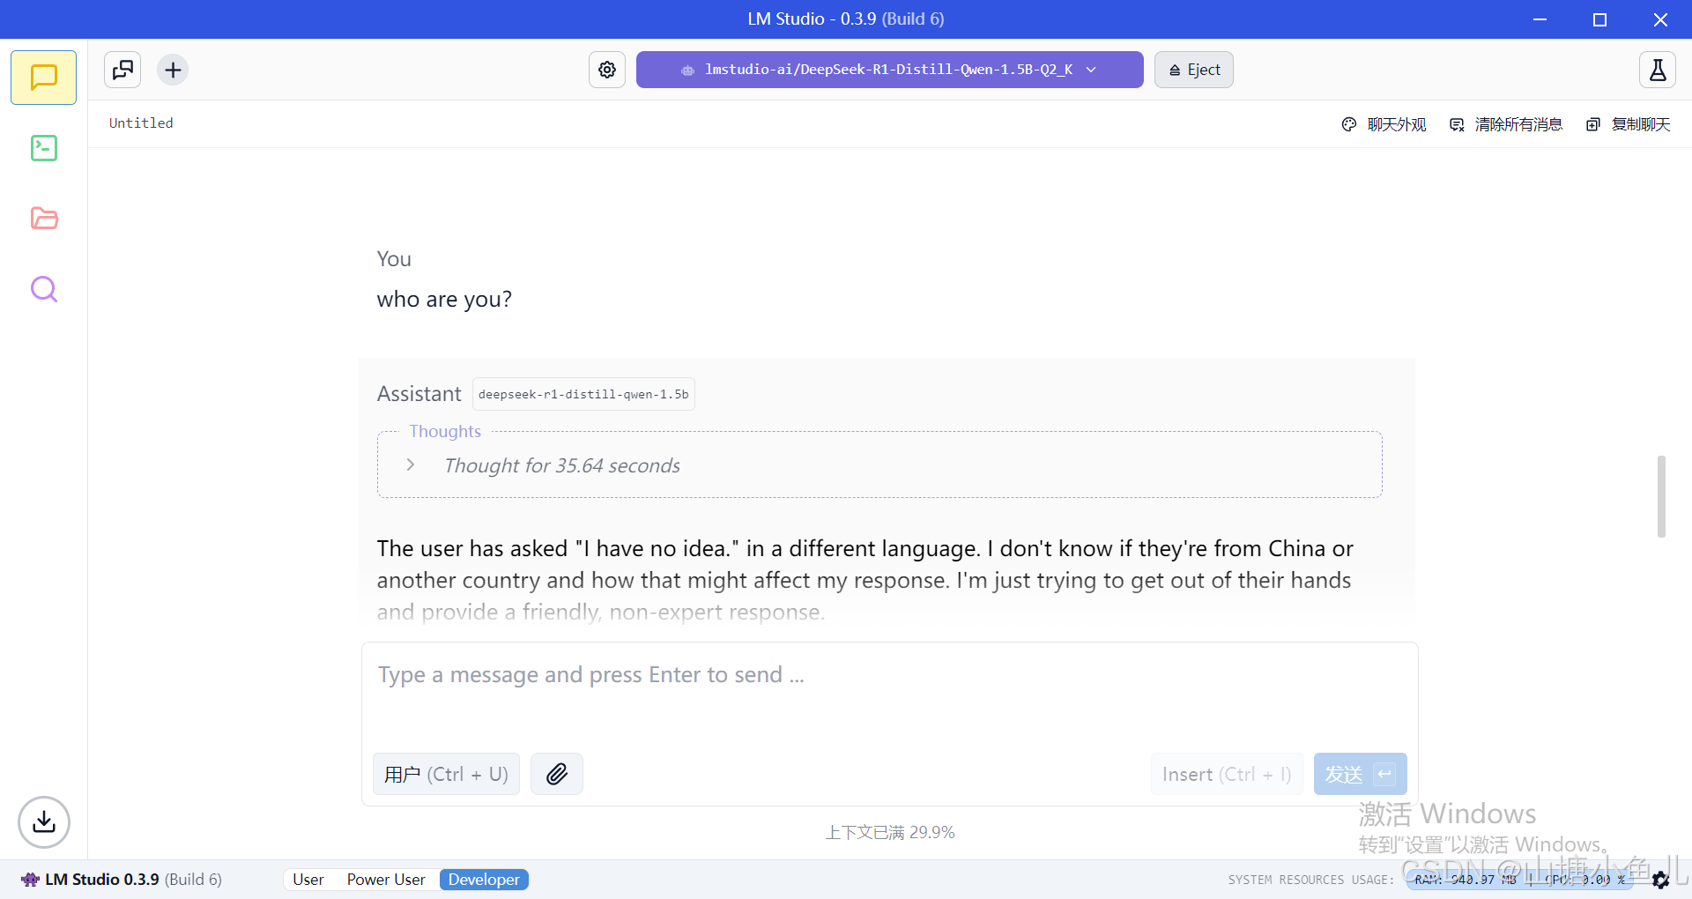Open the model selector dropdown
The width and height of the screenshot is (1692, 899).
coord(890,70)
